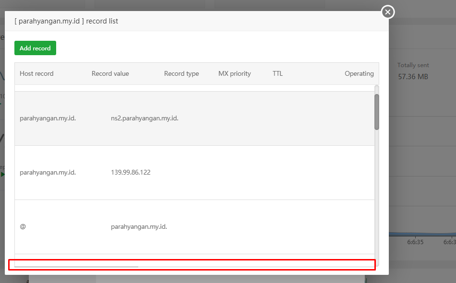The height and width of the screenshot is (283, 456).
Task: Click the 139.99.86.122 record value
Action: [131, 172]
